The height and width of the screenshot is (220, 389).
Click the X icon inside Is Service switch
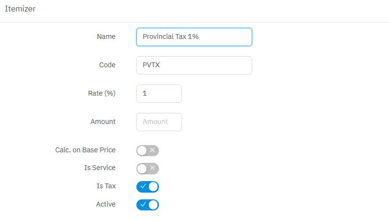click(x=152, y=169)
